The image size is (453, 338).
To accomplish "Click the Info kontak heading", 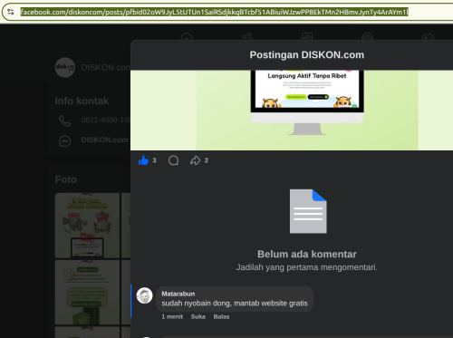I will [x=82, y=101].
